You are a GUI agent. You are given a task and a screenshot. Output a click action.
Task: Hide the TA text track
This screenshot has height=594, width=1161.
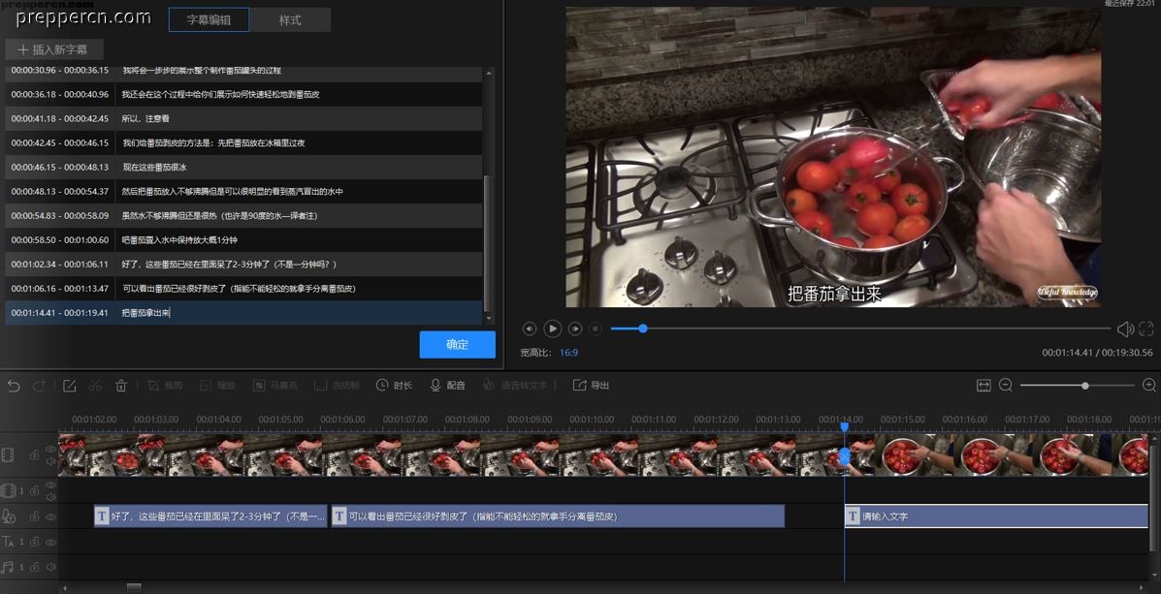pyautogui.click(x=50, y=543)
